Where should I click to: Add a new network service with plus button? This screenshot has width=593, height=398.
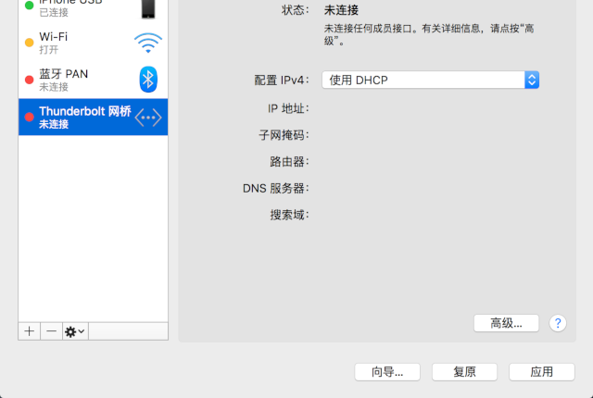click(x=30, y=331)
